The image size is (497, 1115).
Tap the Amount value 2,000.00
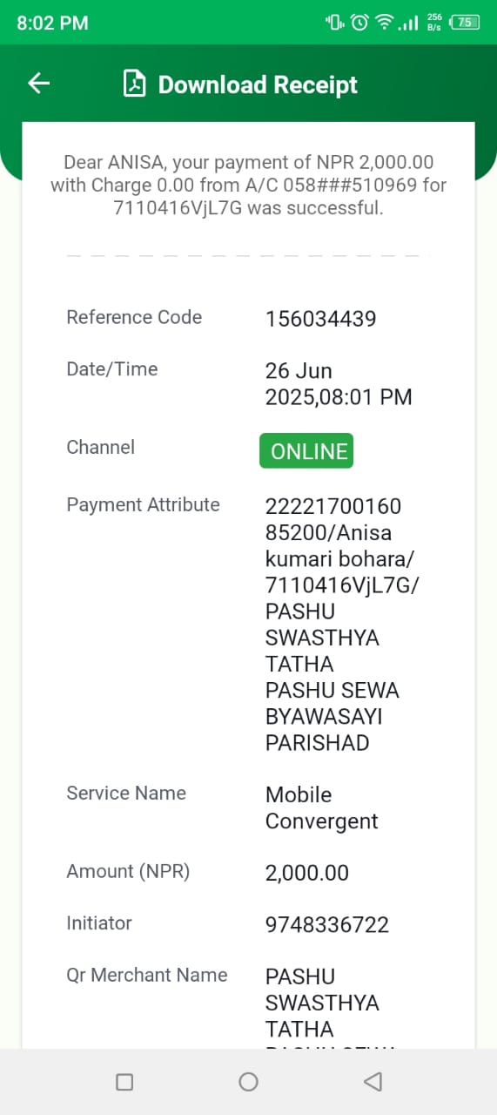point(307,873)
